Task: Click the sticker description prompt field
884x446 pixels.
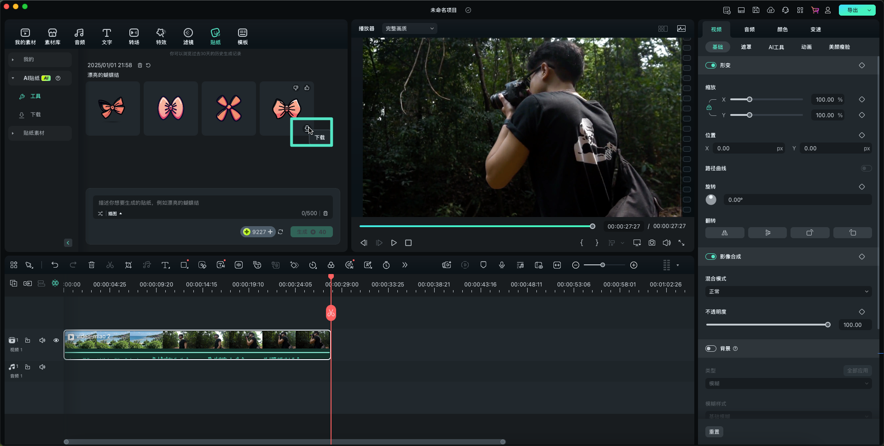Action: click(213, 203)
